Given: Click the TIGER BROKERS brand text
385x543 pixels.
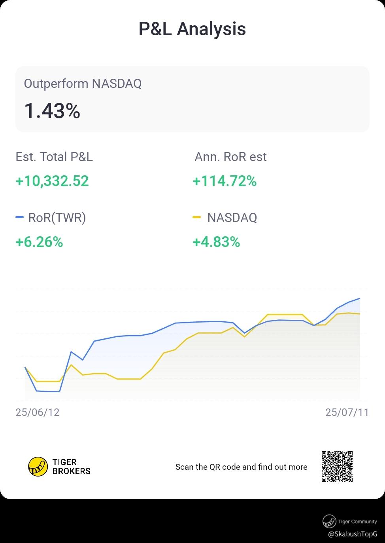Looking at the screenshot, I should (x=71, y=467).
